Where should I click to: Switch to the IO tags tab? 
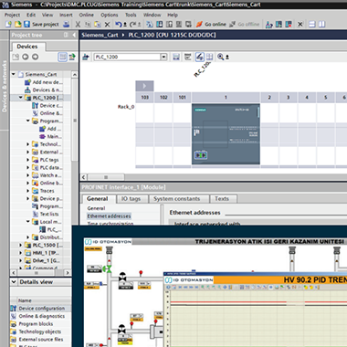pyautogui.click(x=131, y=199)
